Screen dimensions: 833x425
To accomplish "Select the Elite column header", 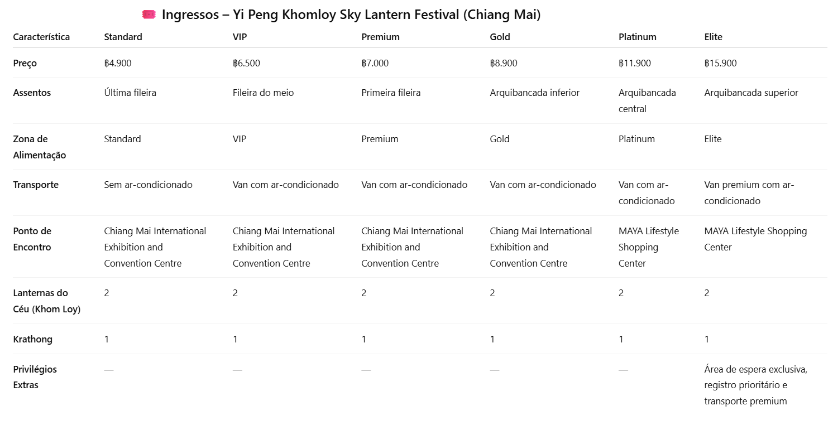I will click(x=713, y=37).
